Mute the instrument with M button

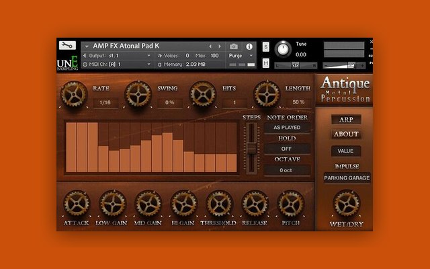click(265, 63)
